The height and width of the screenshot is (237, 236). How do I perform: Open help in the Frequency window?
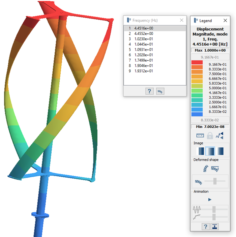(x=149, y=91)
